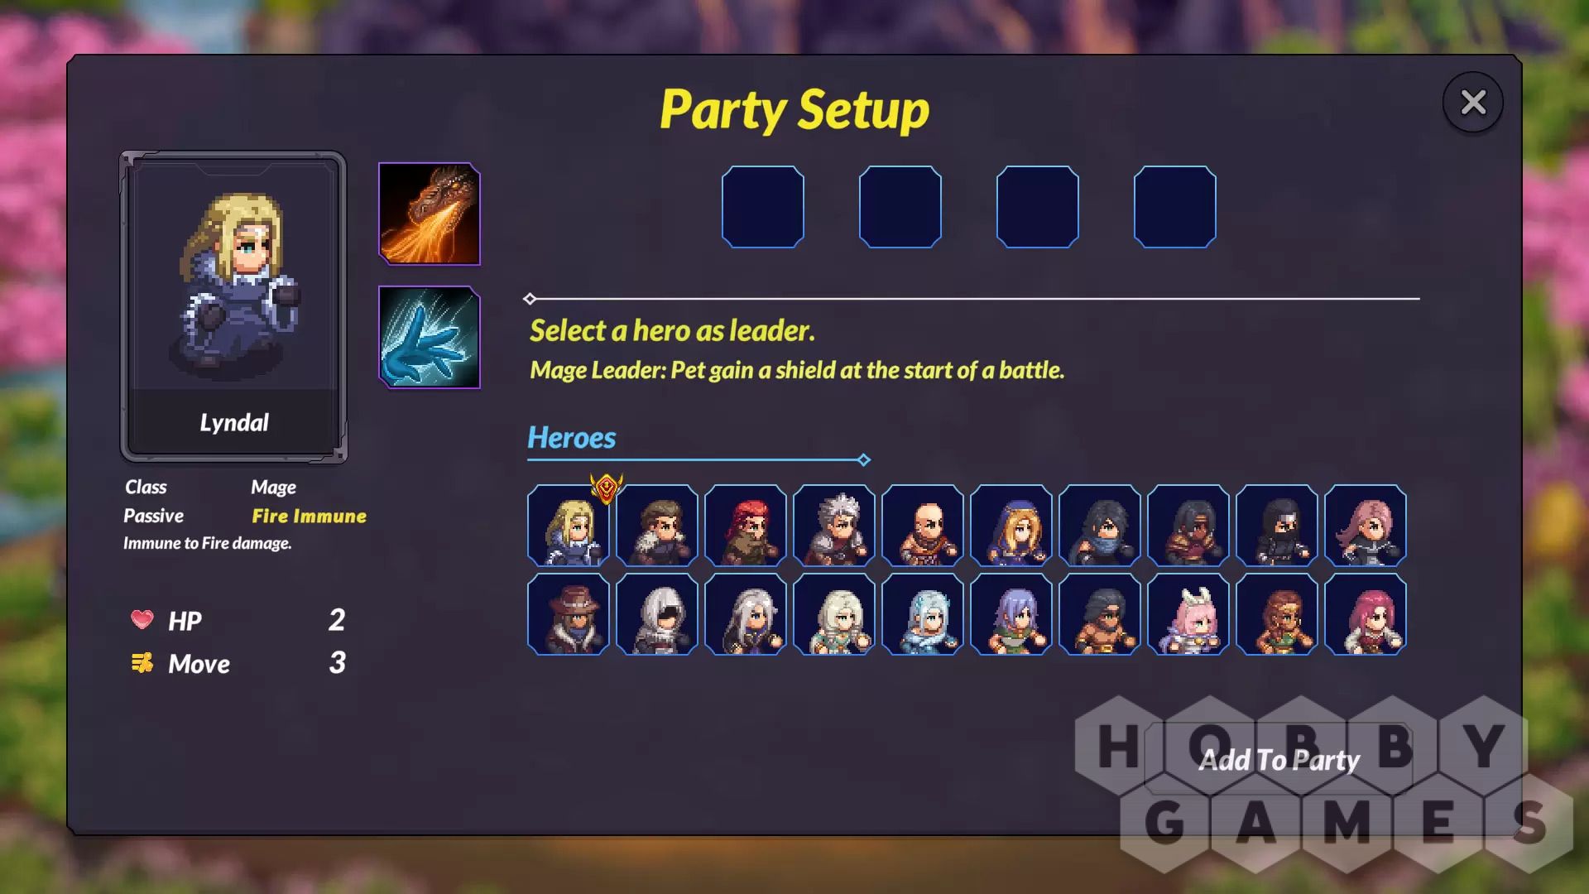Select the blue-hooded blonde hero portrait
Viewport: 1589px width, 894px height.
(1011, 526)
